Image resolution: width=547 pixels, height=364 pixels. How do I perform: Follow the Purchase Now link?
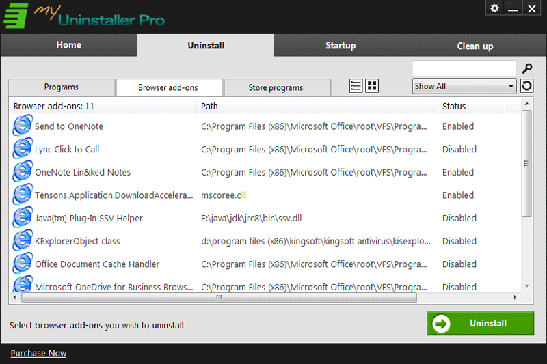[x=38, y=353]
